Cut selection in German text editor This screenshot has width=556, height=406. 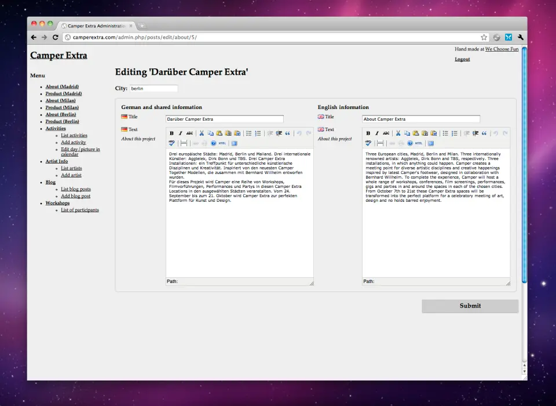[202, 133]
